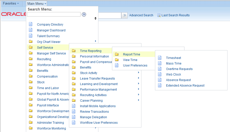Click the Last Search Results magnifier icon
Viewport: 230px width, 132px height.
tap(159, 15)
